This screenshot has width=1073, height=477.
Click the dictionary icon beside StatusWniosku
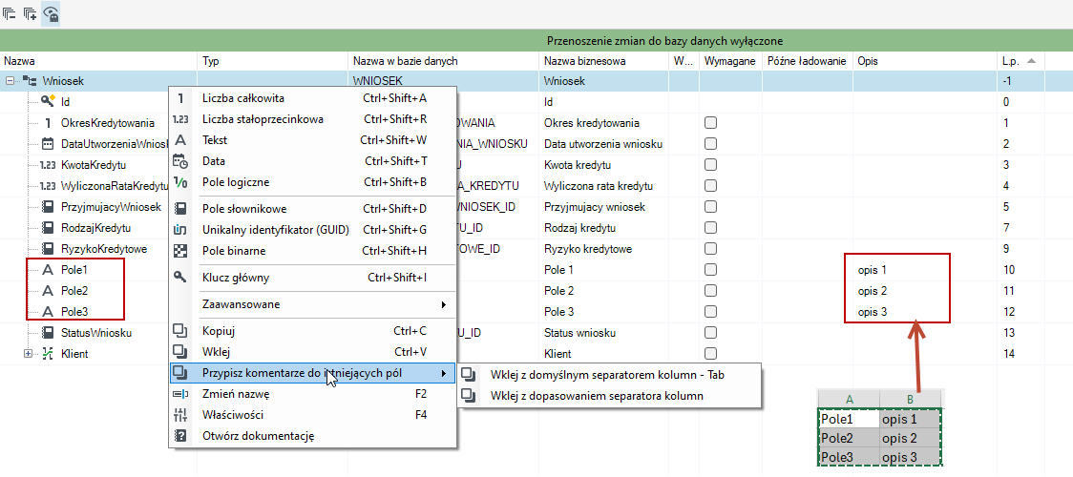tap(47, 333)
